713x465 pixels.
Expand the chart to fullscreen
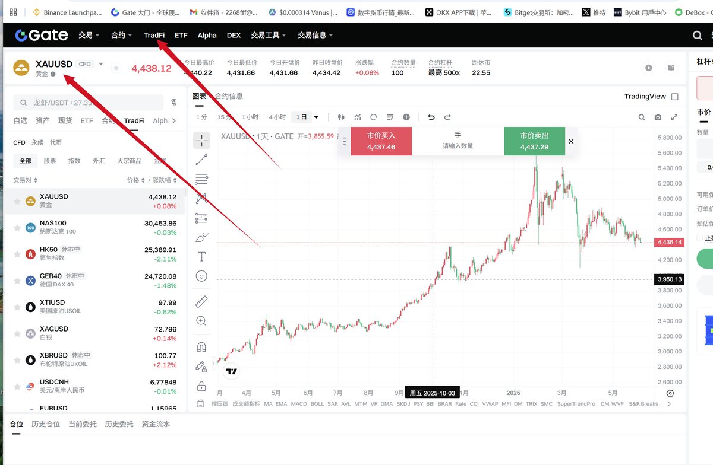[x=674, y=117]
